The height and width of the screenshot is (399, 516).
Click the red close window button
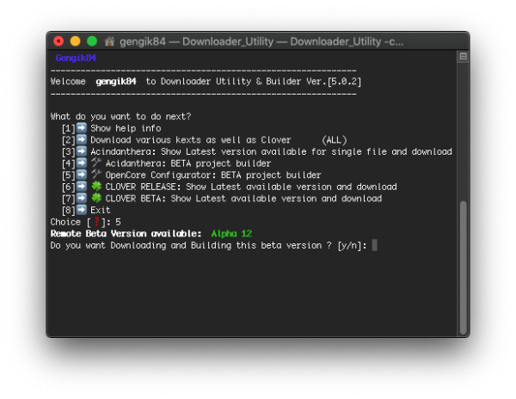tap(58, 41)
